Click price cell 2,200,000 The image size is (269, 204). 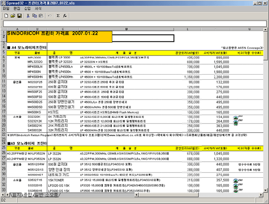[x=222, y=77]
